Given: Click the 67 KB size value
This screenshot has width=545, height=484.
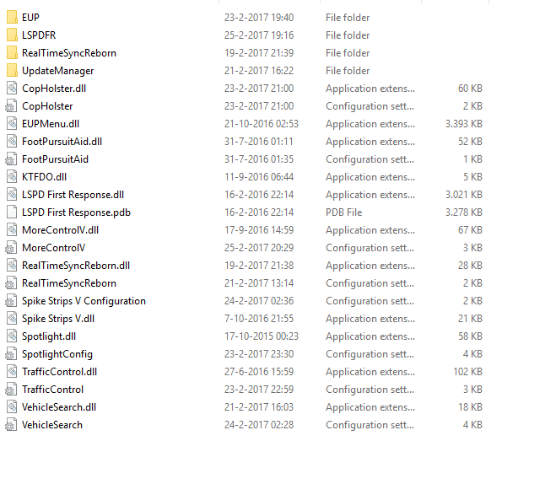Looking at the screenshot, I should (470, 230).
